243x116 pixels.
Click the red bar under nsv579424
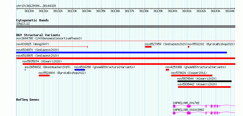[192, 76]
